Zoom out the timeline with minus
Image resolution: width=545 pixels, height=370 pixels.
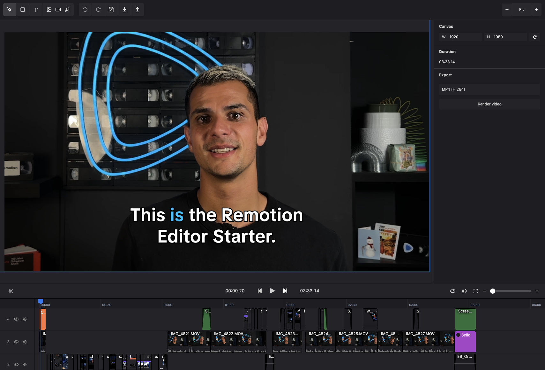click(484, 291)
